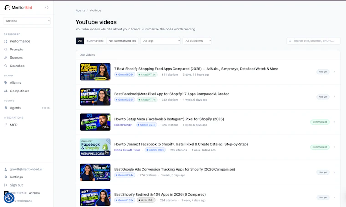Open Performance via its grid icon
This screenshot has width=346, height=207.
tap(6, 41)
